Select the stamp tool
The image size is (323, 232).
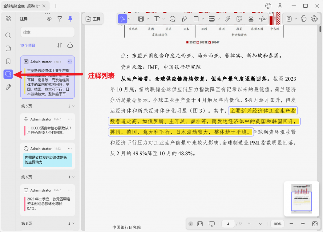pyautogui.click(x=251, y=19)
